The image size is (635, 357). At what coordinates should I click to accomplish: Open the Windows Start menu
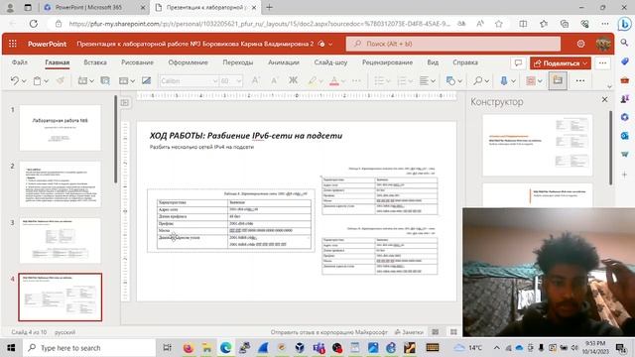click(x=11, y=348)
